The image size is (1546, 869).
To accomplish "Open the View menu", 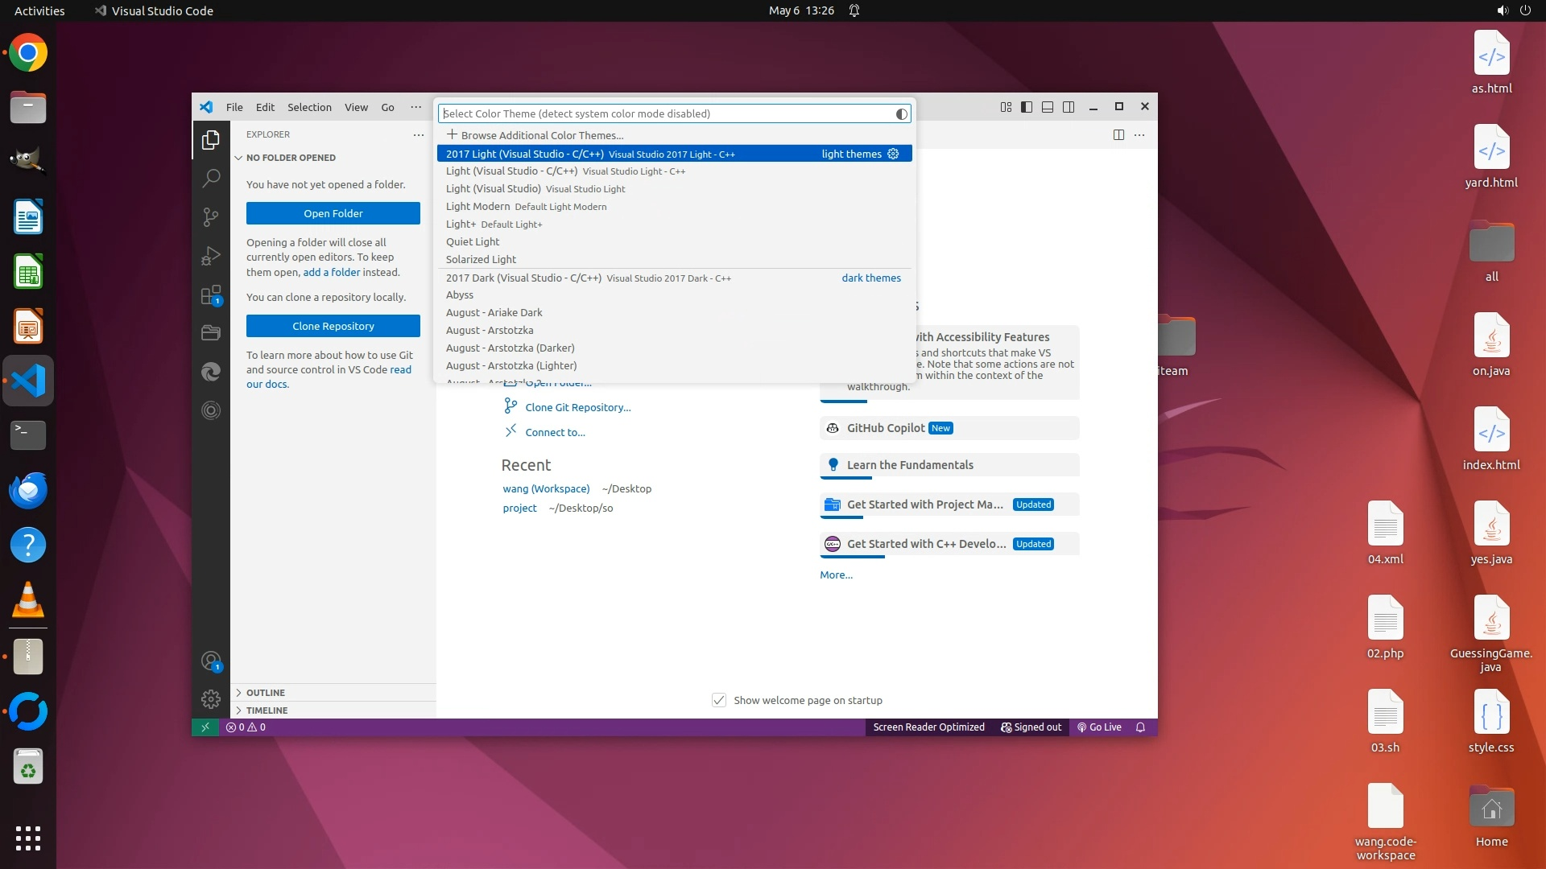I will [356, 107].
